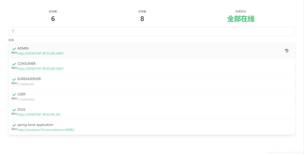Click spring-boot-application's status checkmark
304x155 pixels.
(14, 125)
